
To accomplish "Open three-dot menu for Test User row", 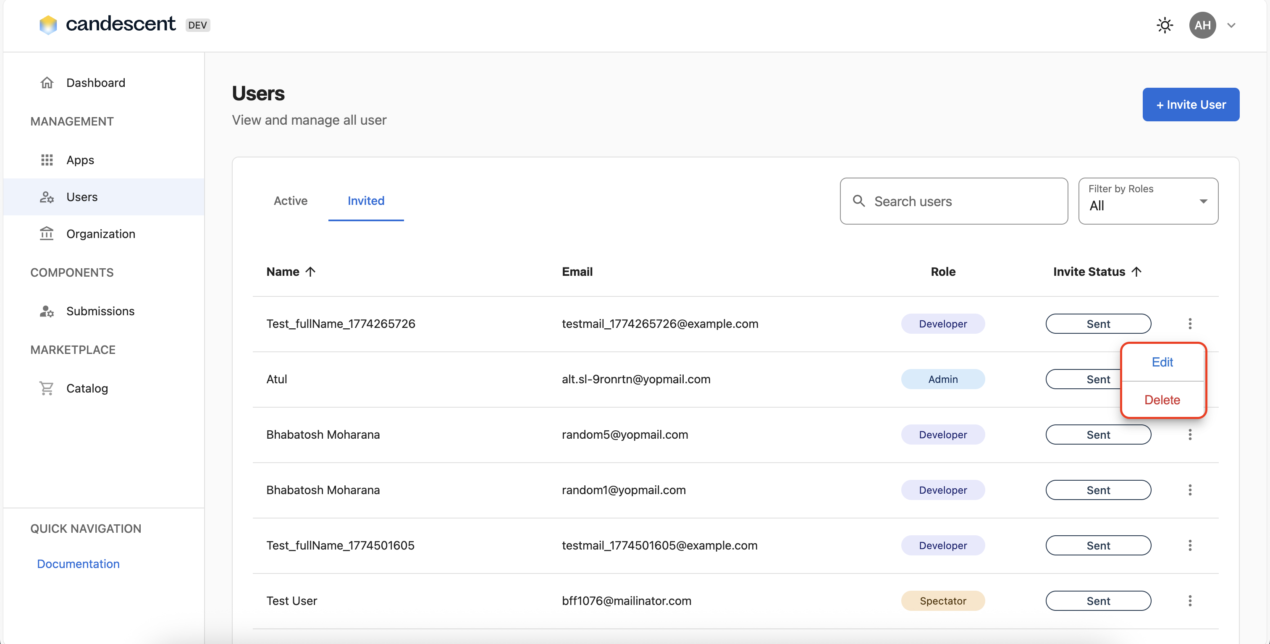I will point(1190,601).
